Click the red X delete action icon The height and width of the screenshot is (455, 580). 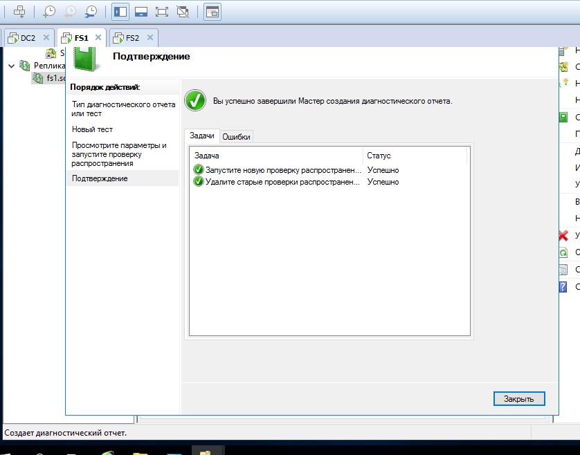563,235
